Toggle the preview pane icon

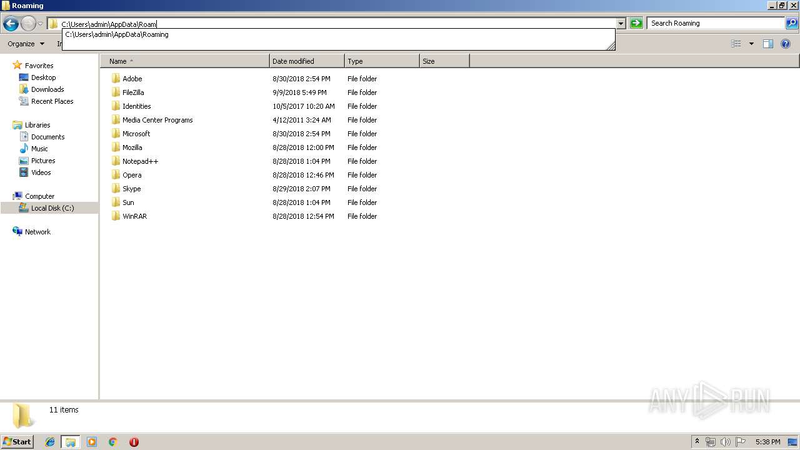[768, 44]
